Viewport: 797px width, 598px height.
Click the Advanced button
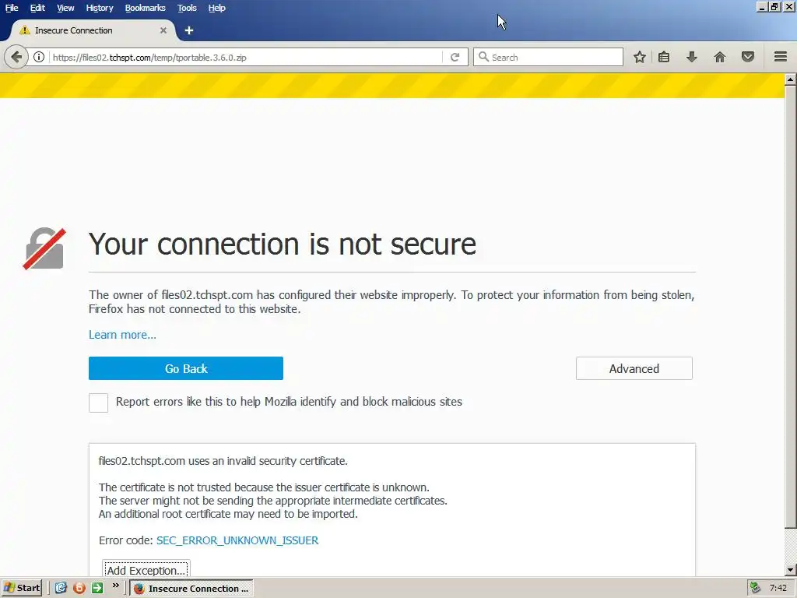tap(634, 368)
